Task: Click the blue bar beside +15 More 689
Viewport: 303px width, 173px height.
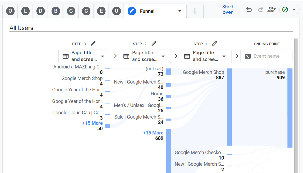Action: pos(169,151)
